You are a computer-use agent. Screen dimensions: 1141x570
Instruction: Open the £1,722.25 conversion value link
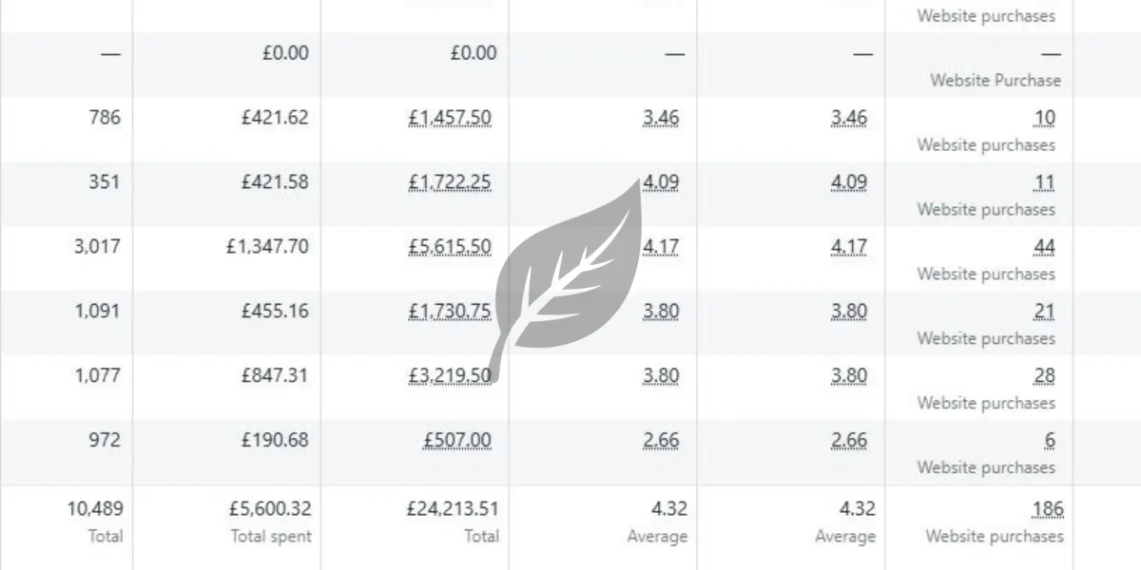(x=450, y=182)
